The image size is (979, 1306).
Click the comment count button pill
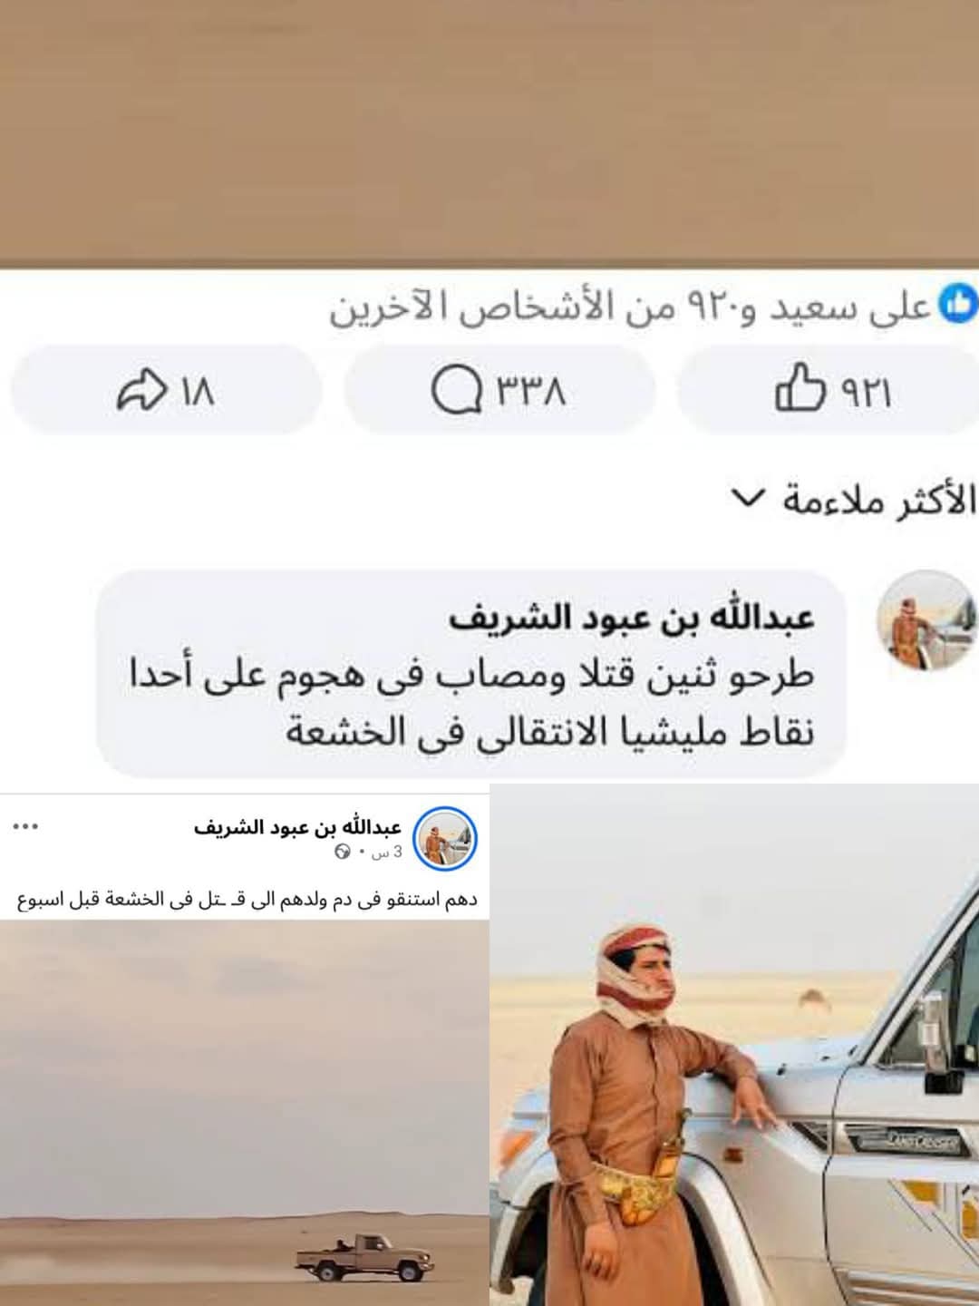499,390
